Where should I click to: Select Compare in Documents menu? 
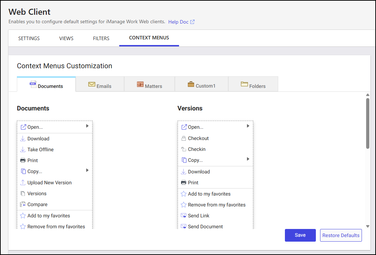coord(55,204)
